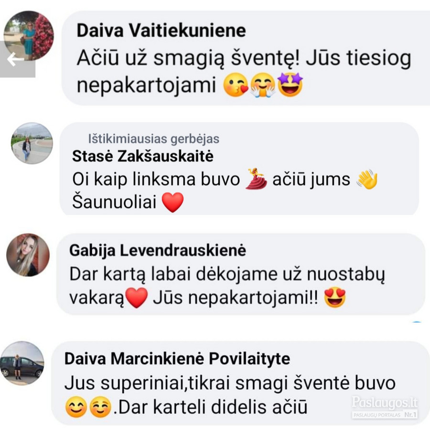Click the heart-eyes emoji in Gabija's comment

pos(335,298)
